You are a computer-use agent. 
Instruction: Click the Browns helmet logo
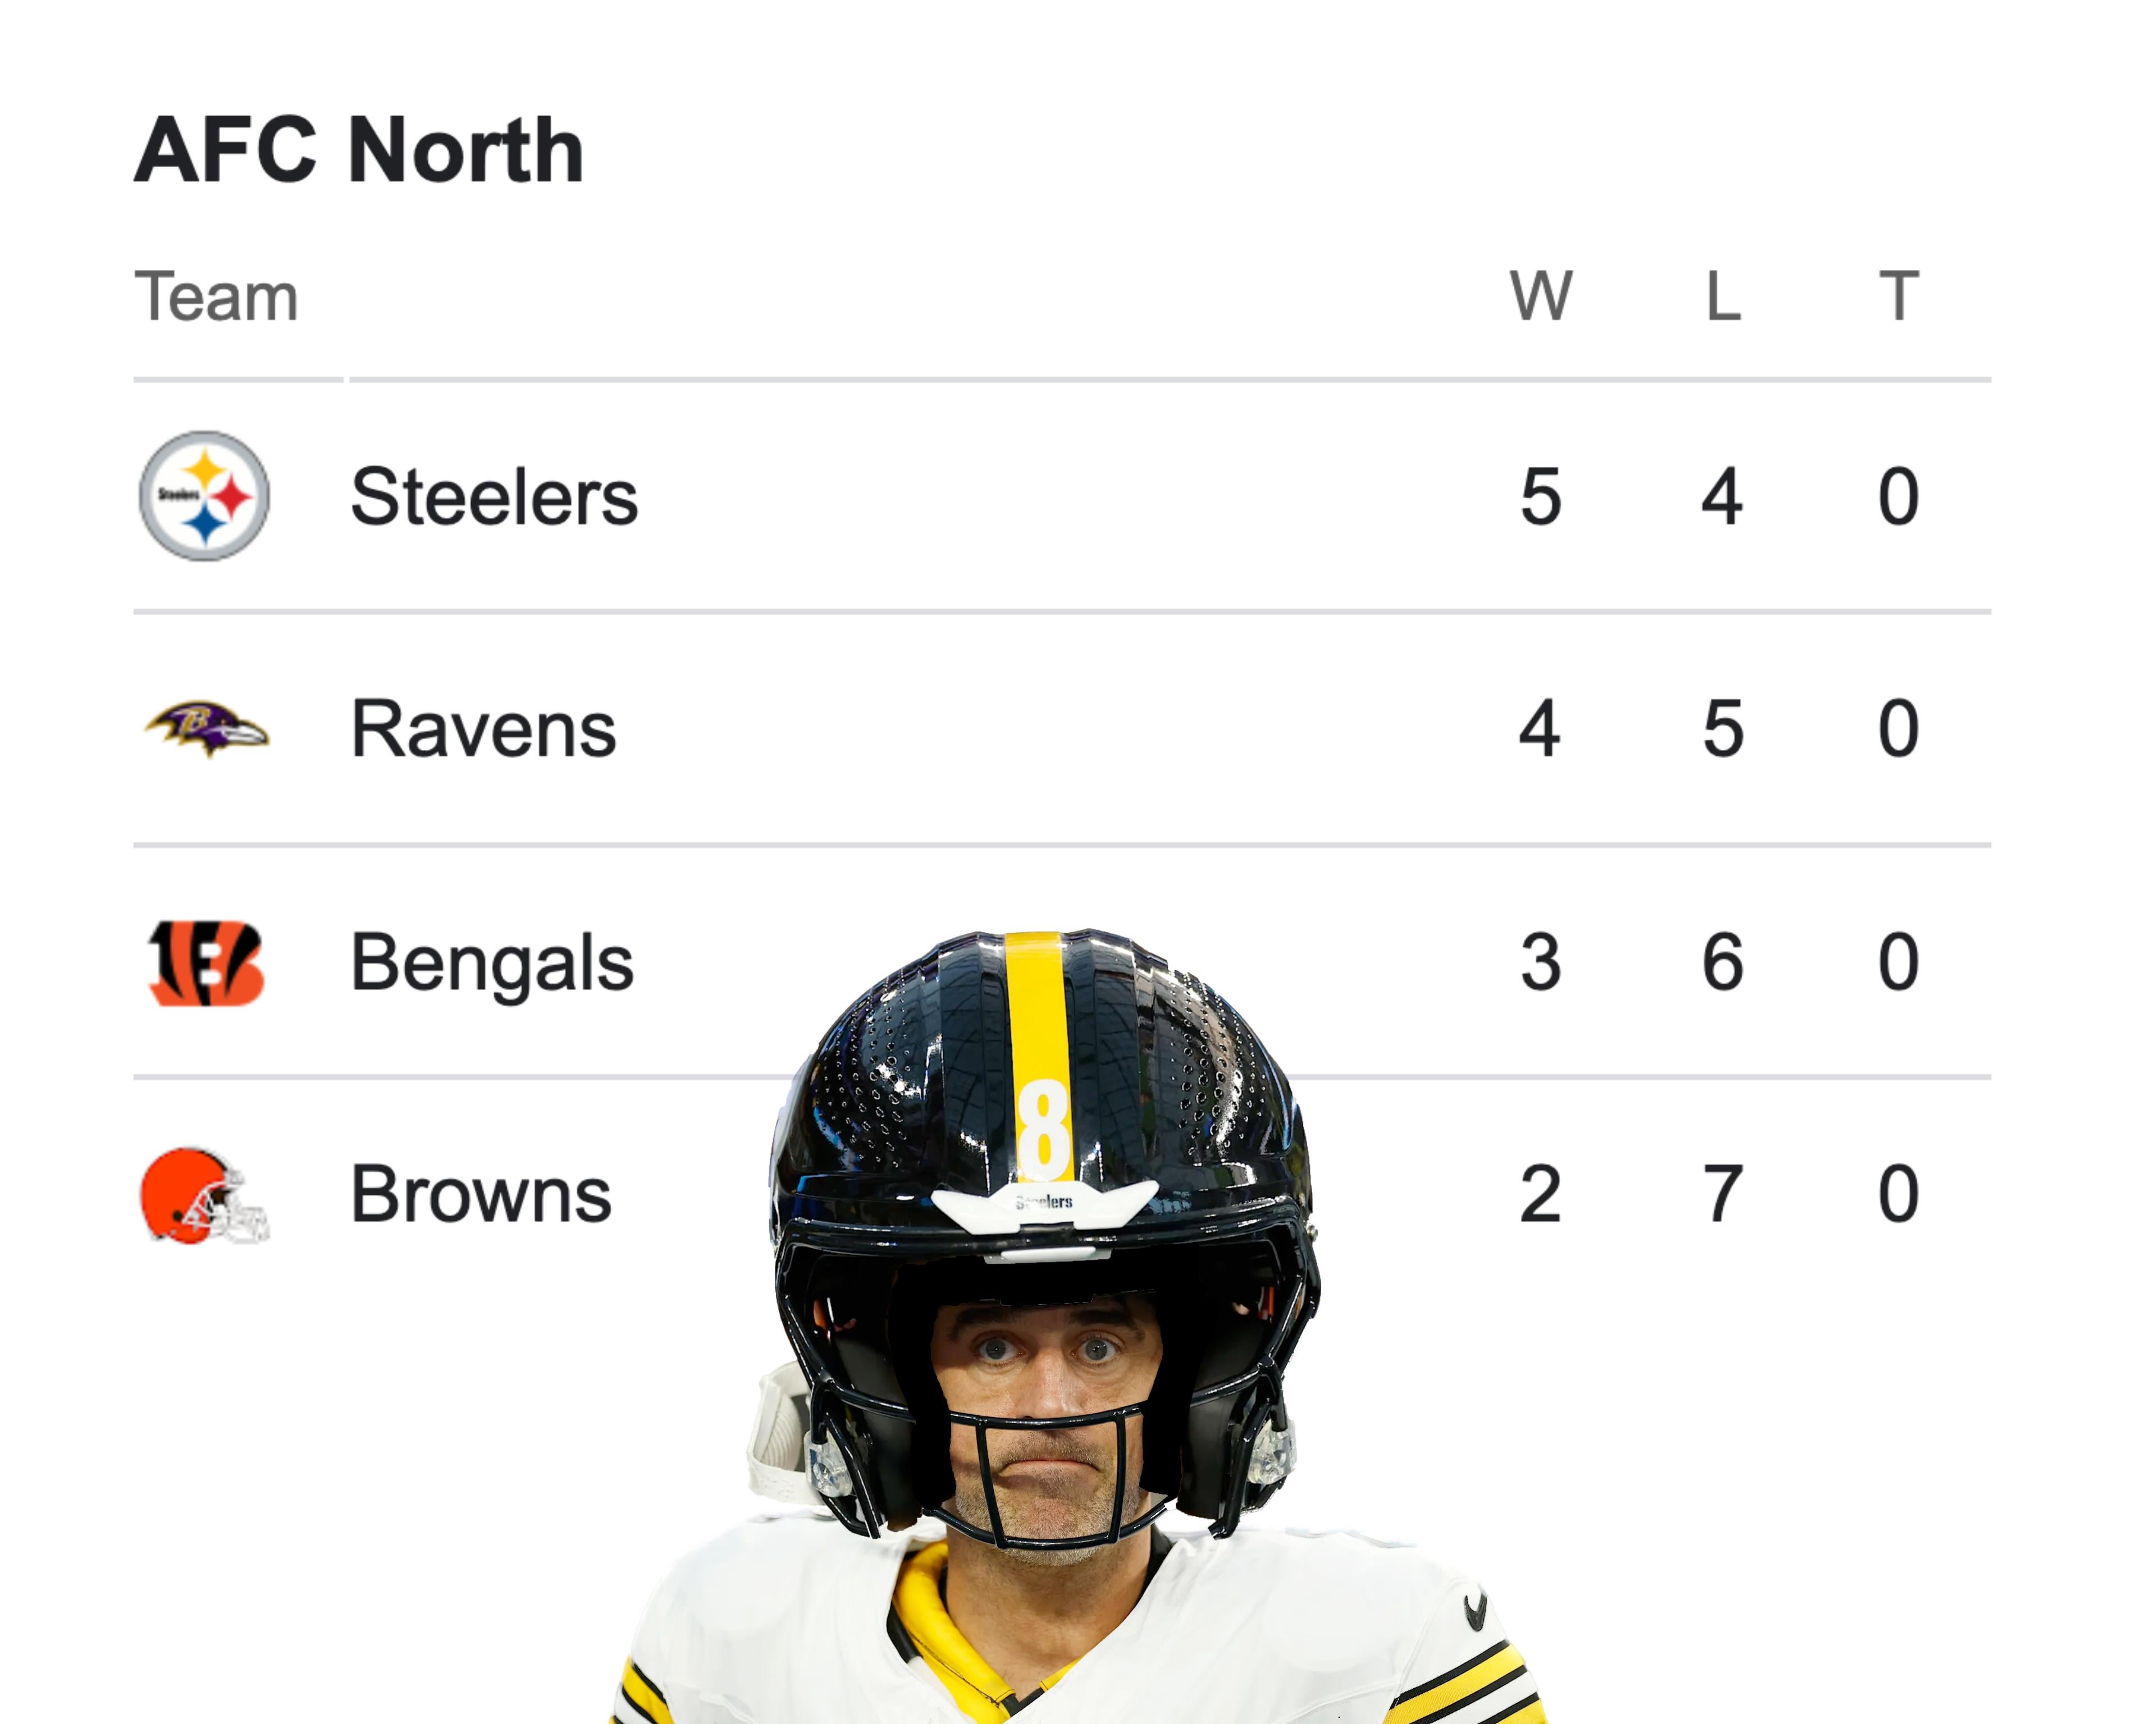click(204, 1195)
